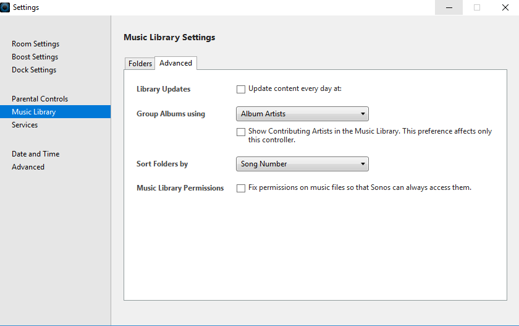519x326 pixels.
Task: Click the Group Albums using label
Action: click(x=171, y=114)
